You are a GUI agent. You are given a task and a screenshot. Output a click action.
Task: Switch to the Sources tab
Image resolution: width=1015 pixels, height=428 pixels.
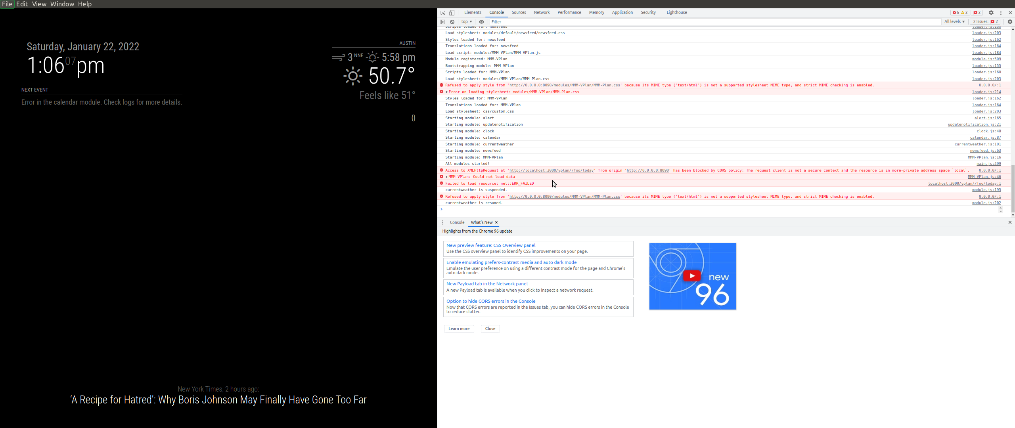519,13
